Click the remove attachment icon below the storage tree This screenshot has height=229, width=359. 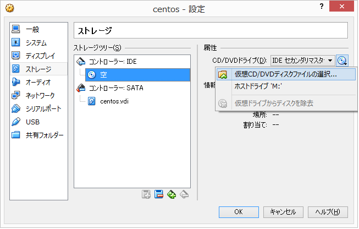point(184,195)
